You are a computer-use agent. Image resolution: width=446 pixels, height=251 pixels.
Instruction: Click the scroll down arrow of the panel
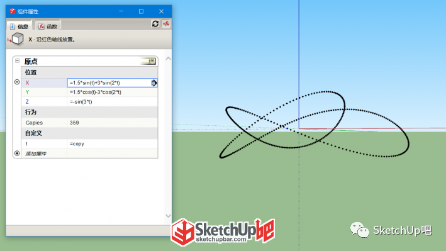[169, 216]
